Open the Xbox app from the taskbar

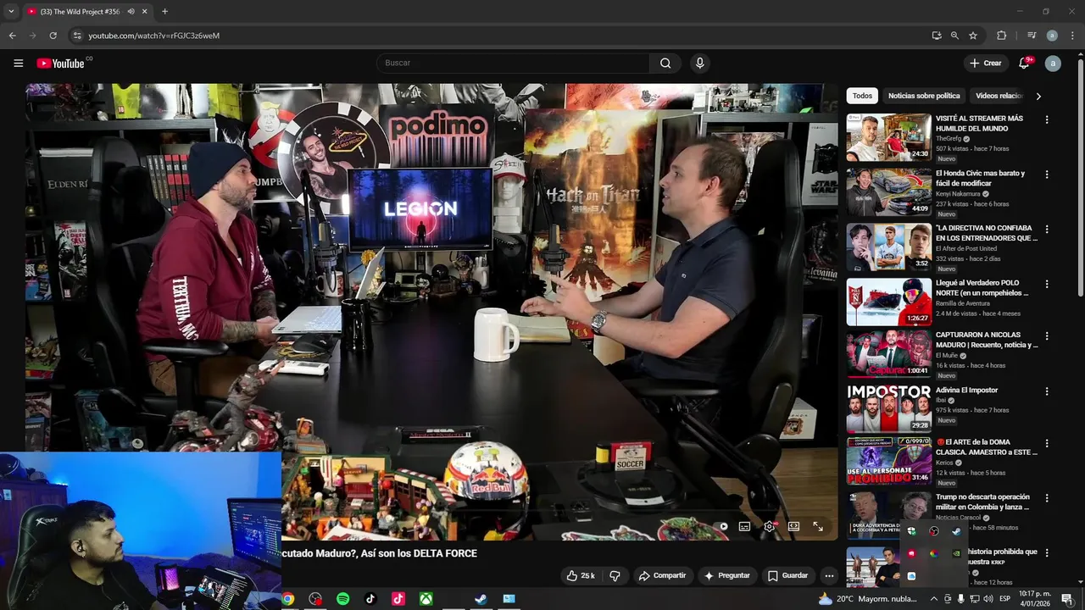coord(426,599)
